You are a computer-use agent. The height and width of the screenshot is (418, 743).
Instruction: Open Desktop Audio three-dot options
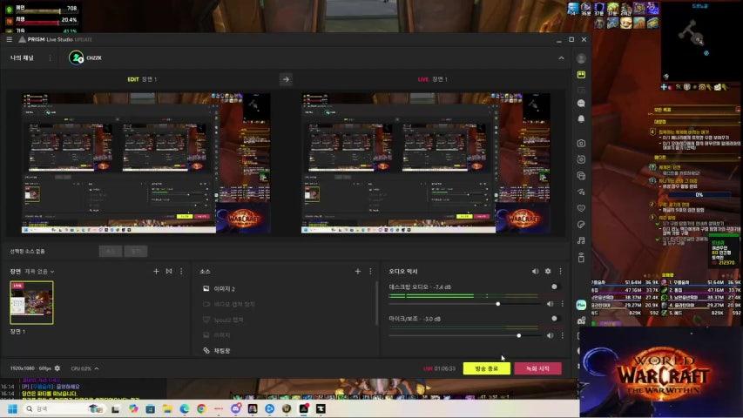(563, 304)
